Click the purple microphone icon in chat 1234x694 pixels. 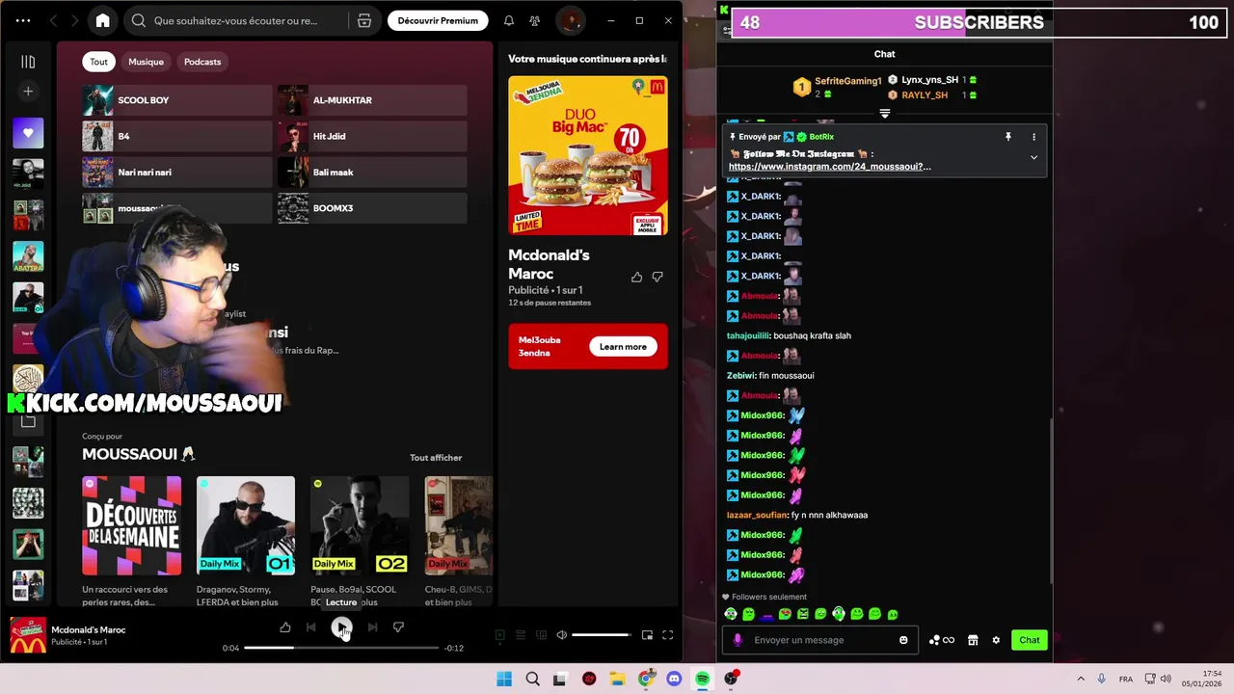738,640
